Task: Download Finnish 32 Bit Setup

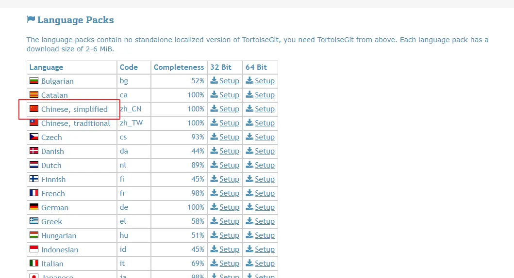Action: coord(225,179)
